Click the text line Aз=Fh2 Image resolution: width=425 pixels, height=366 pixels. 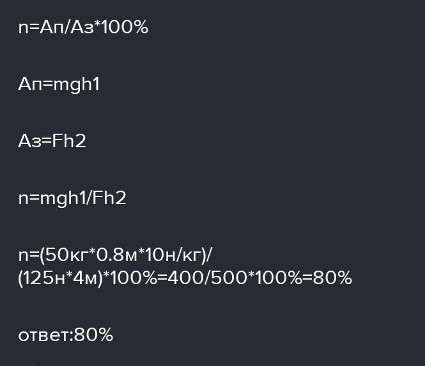[52, 141]
